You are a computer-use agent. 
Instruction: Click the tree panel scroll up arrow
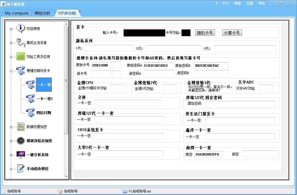click(x=66, y=24)
